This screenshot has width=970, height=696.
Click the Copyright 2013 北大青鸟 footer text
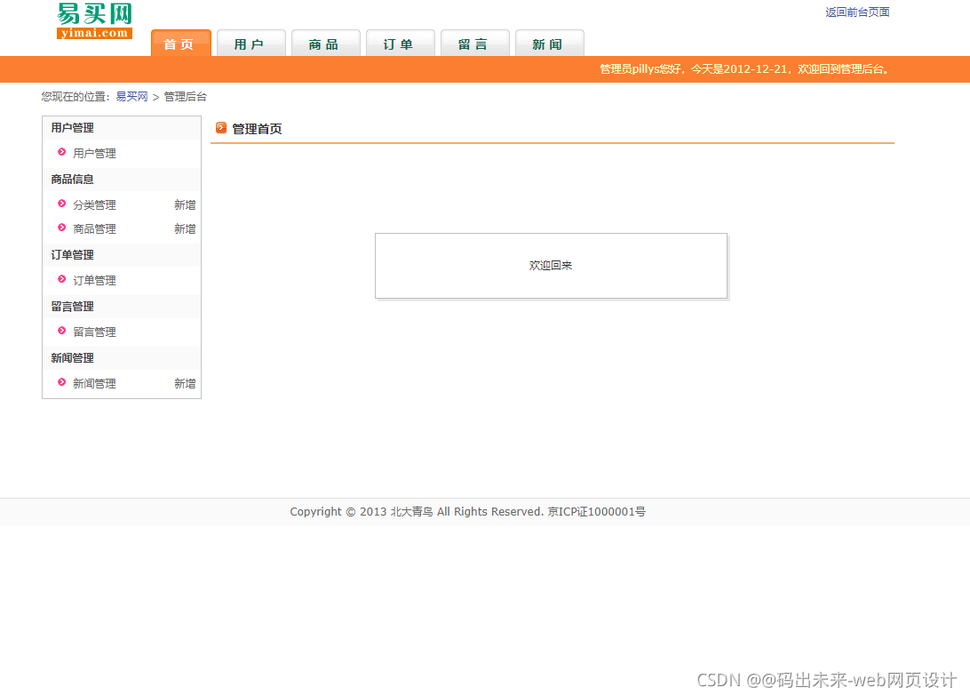[x=467, y=511]
